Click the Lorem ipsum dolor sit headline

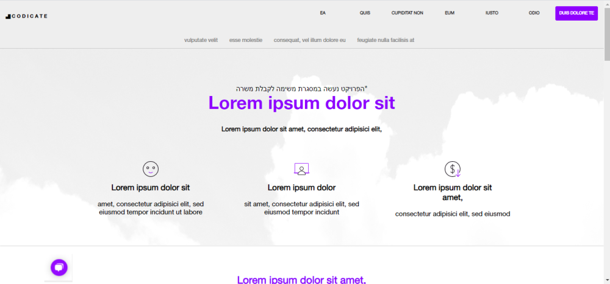[x=301, y=103]
